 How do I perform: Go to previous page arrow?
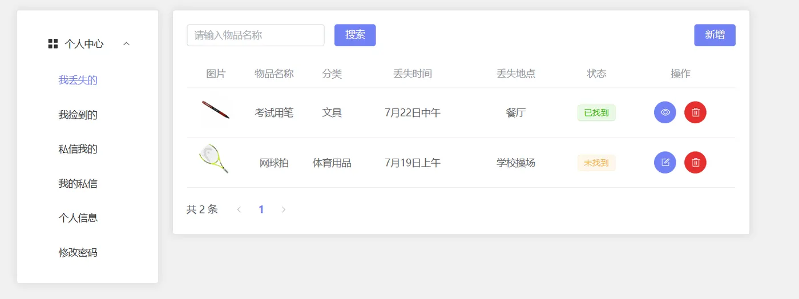click(239, 209)
